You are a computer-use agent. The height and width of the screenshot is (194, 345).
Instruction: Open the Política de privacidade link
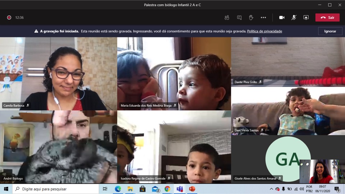click(264, 31)
